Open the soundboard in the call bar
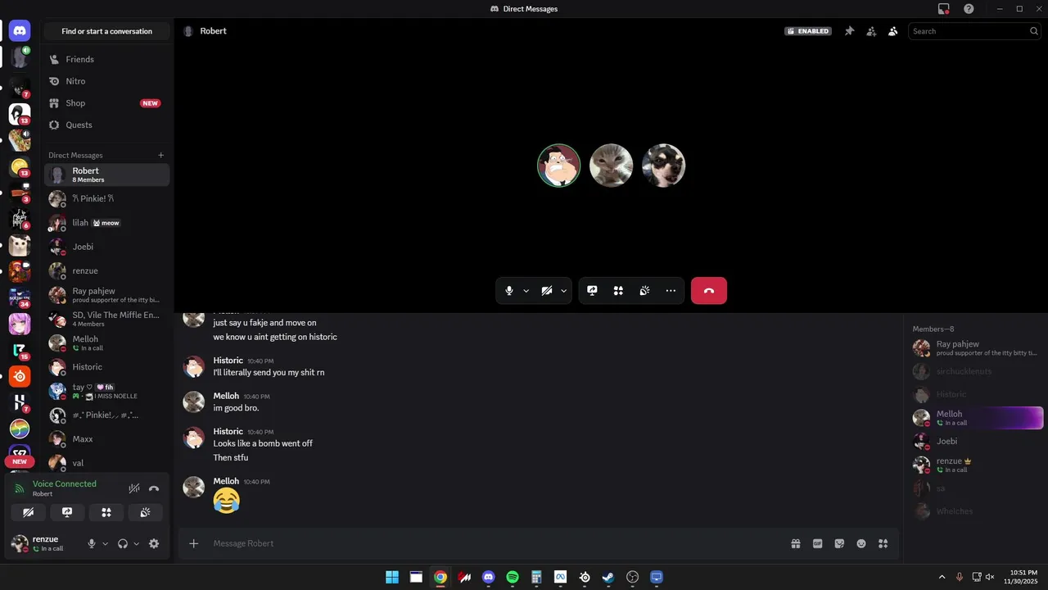 (x=644, y=291)
